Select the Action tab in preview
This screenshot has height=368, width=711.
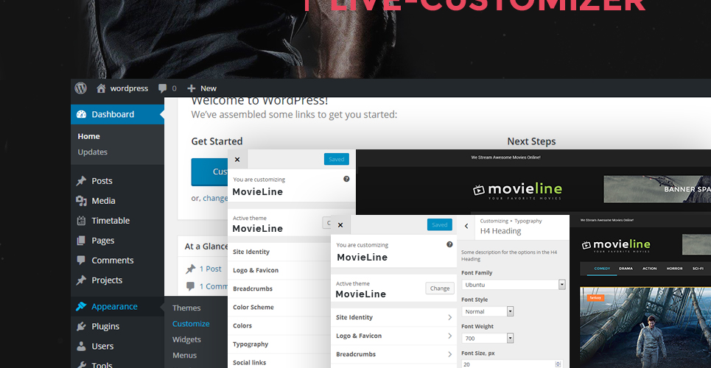point(649,269)
